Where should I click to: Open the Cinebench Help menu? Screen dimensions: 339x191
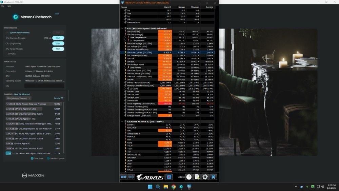(9, 6)
